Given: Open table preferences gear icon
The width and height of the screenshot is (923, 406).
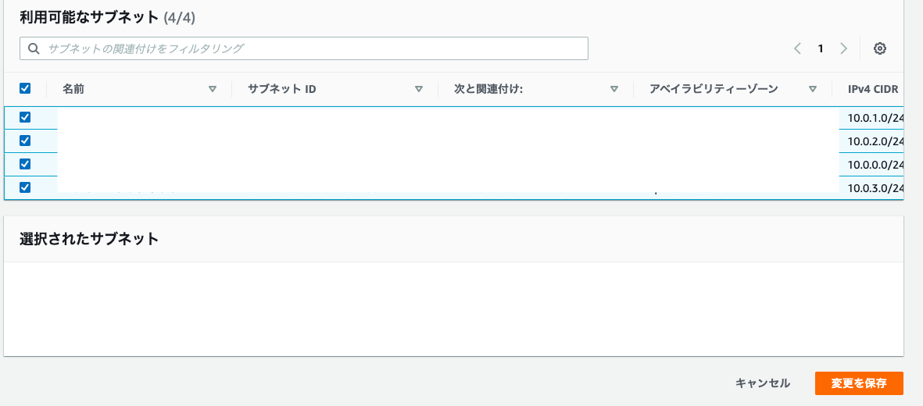Looking at the screenshot, I should click(x=879, y=49).
